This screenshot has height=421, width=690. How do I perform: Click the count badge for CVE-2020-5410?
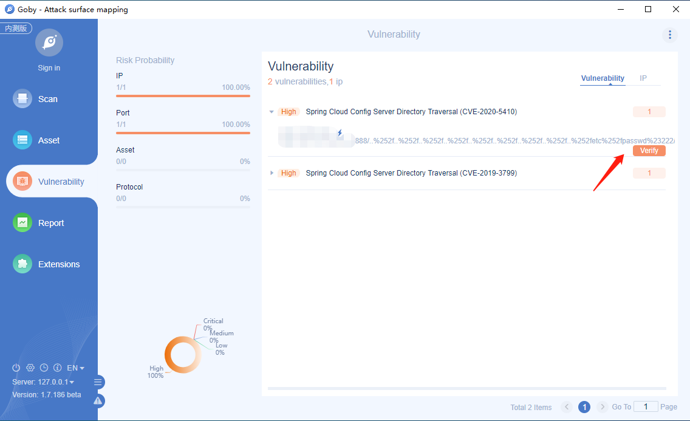[649, 112]
